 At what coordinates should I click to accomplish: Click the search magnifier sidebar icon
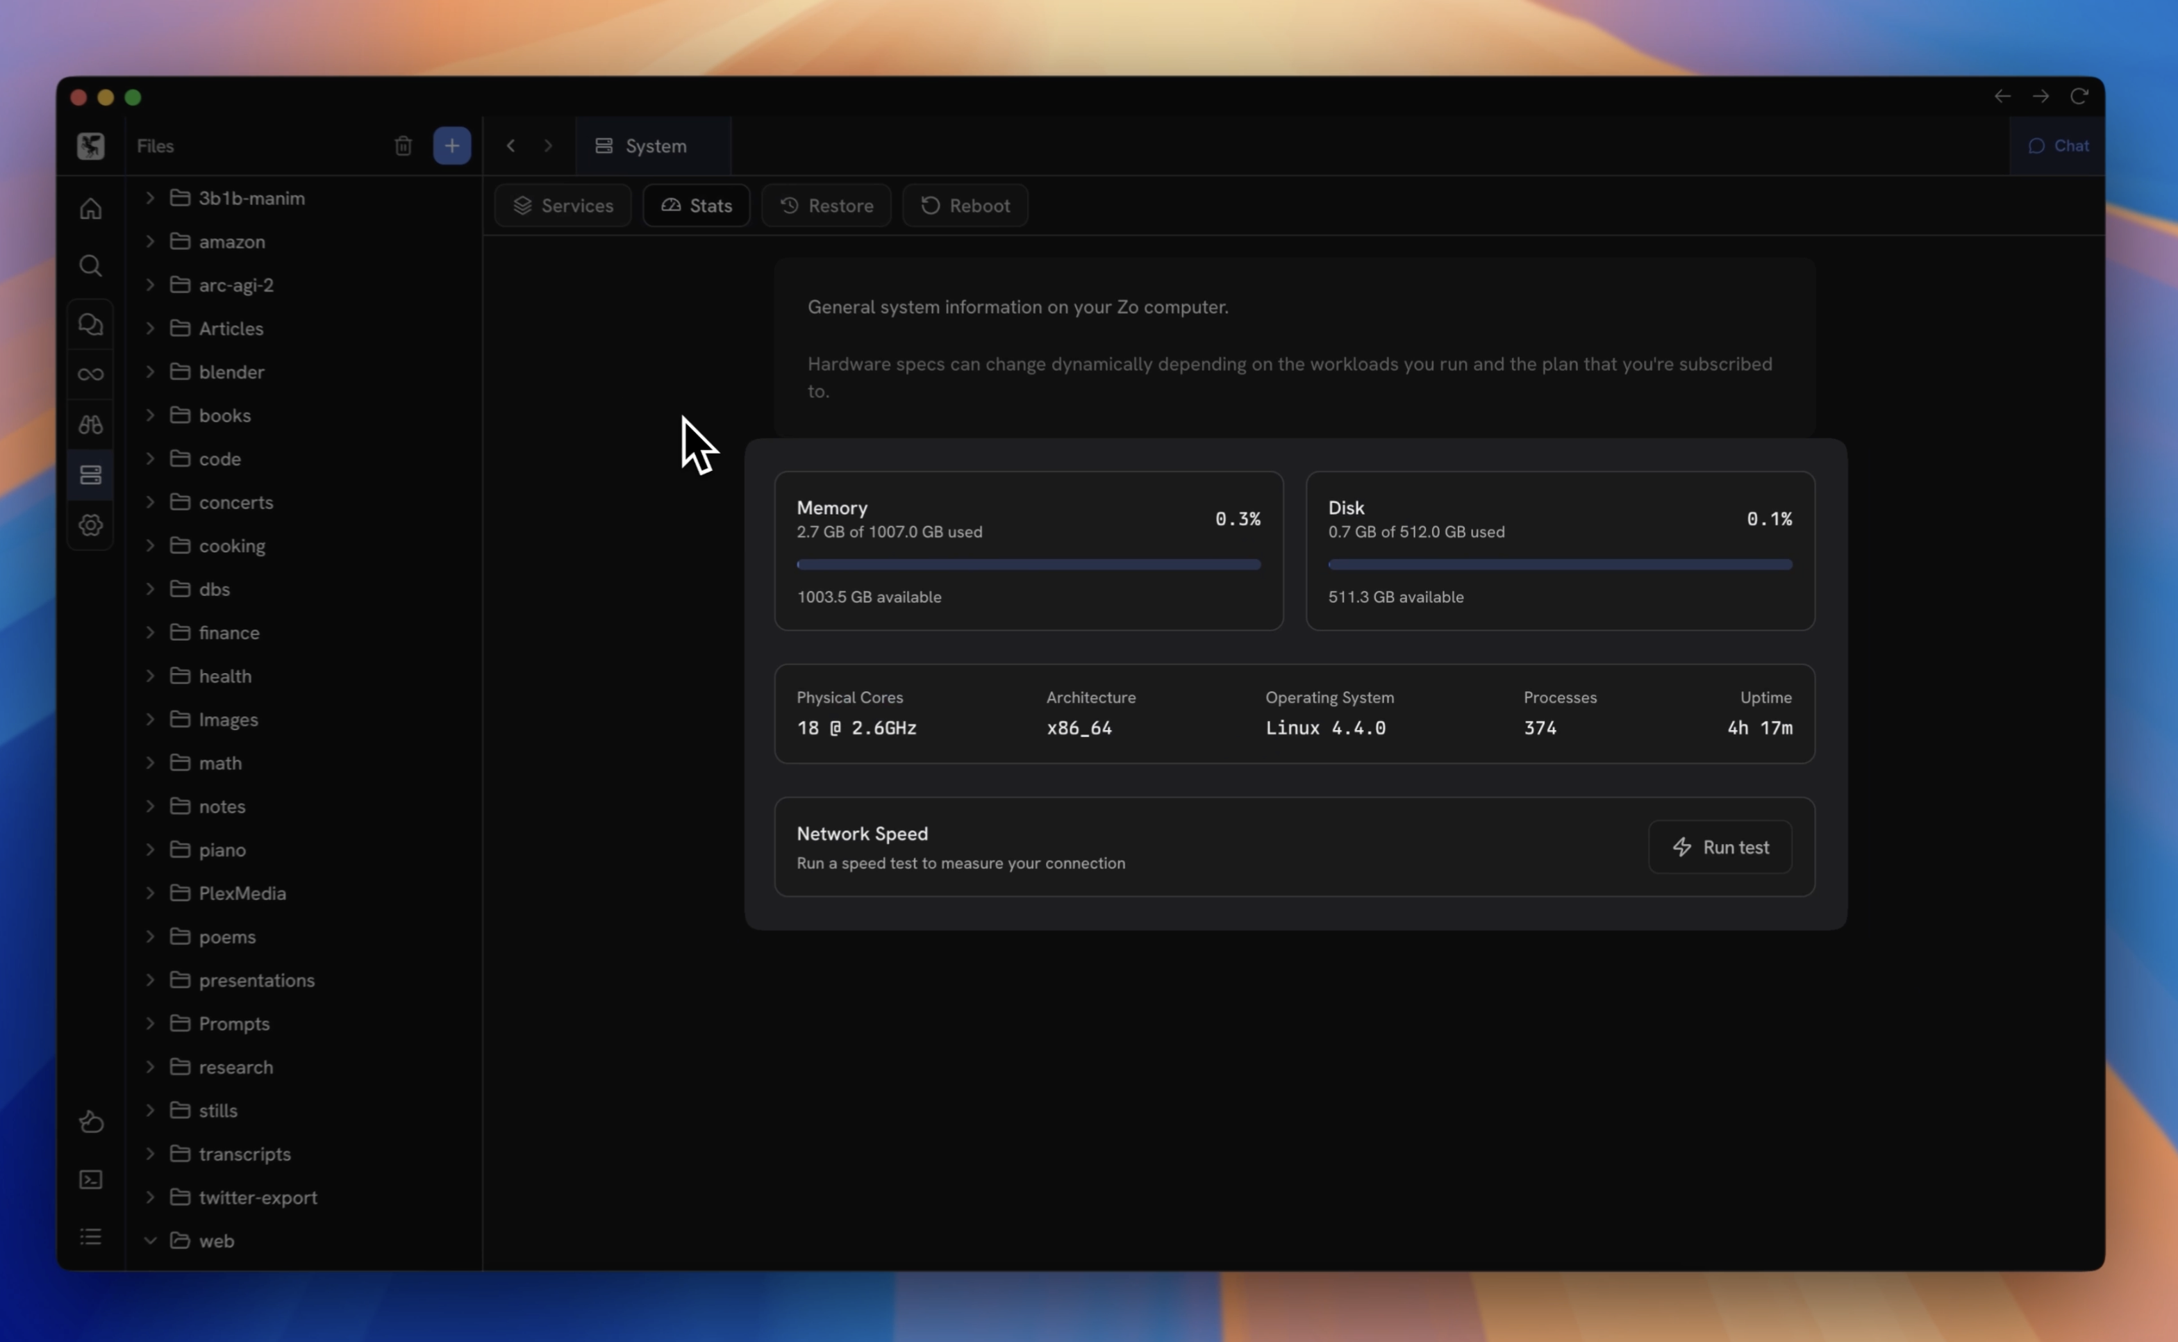pyautogui.click(x=90, y=265)
